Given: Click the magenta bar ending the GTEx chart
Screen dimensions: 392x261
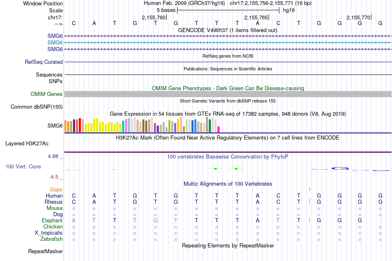Looking at the screenshot, I should pyautogui.click(x=219, y=129).
